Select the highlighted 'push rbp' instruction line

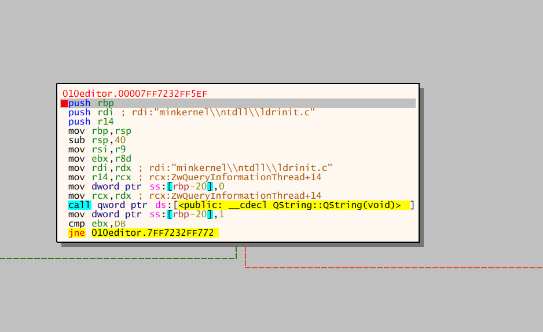(238, 103)
